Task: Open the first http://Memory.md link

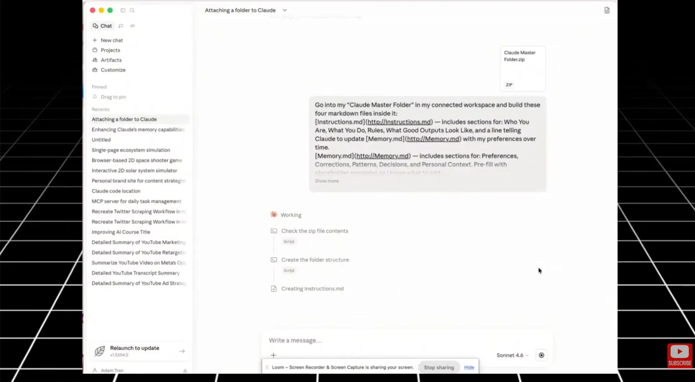Action: tap(433, 139)
